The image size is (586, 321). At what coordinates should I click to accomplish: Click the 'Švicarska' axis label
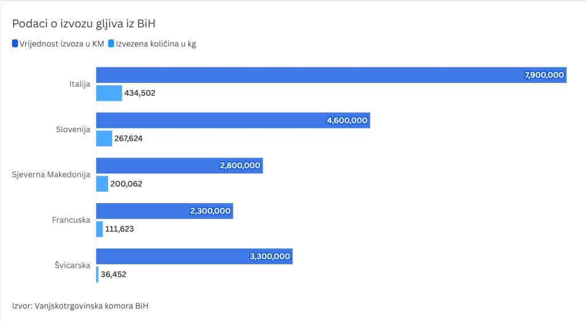point(72,265)
